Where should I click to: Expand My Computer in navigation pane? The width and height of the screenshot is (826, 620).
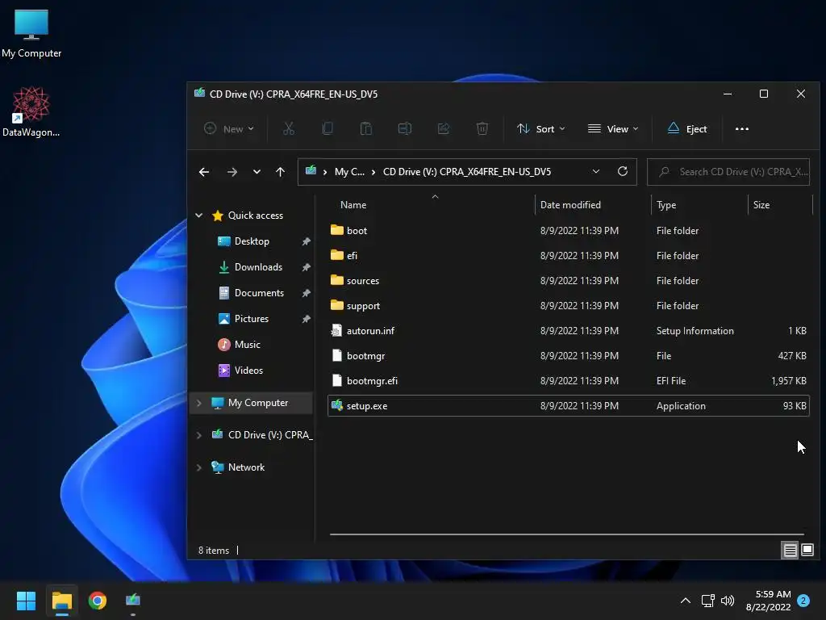click(x=199, y=403)
